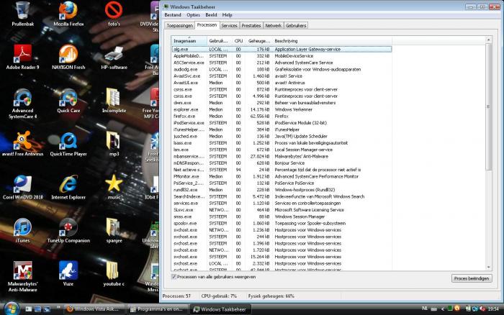Image resolution: width=504 pixels, height=315 pixels.
Task: Switch to the Gebruikers tab
Action: click(296, 26)
